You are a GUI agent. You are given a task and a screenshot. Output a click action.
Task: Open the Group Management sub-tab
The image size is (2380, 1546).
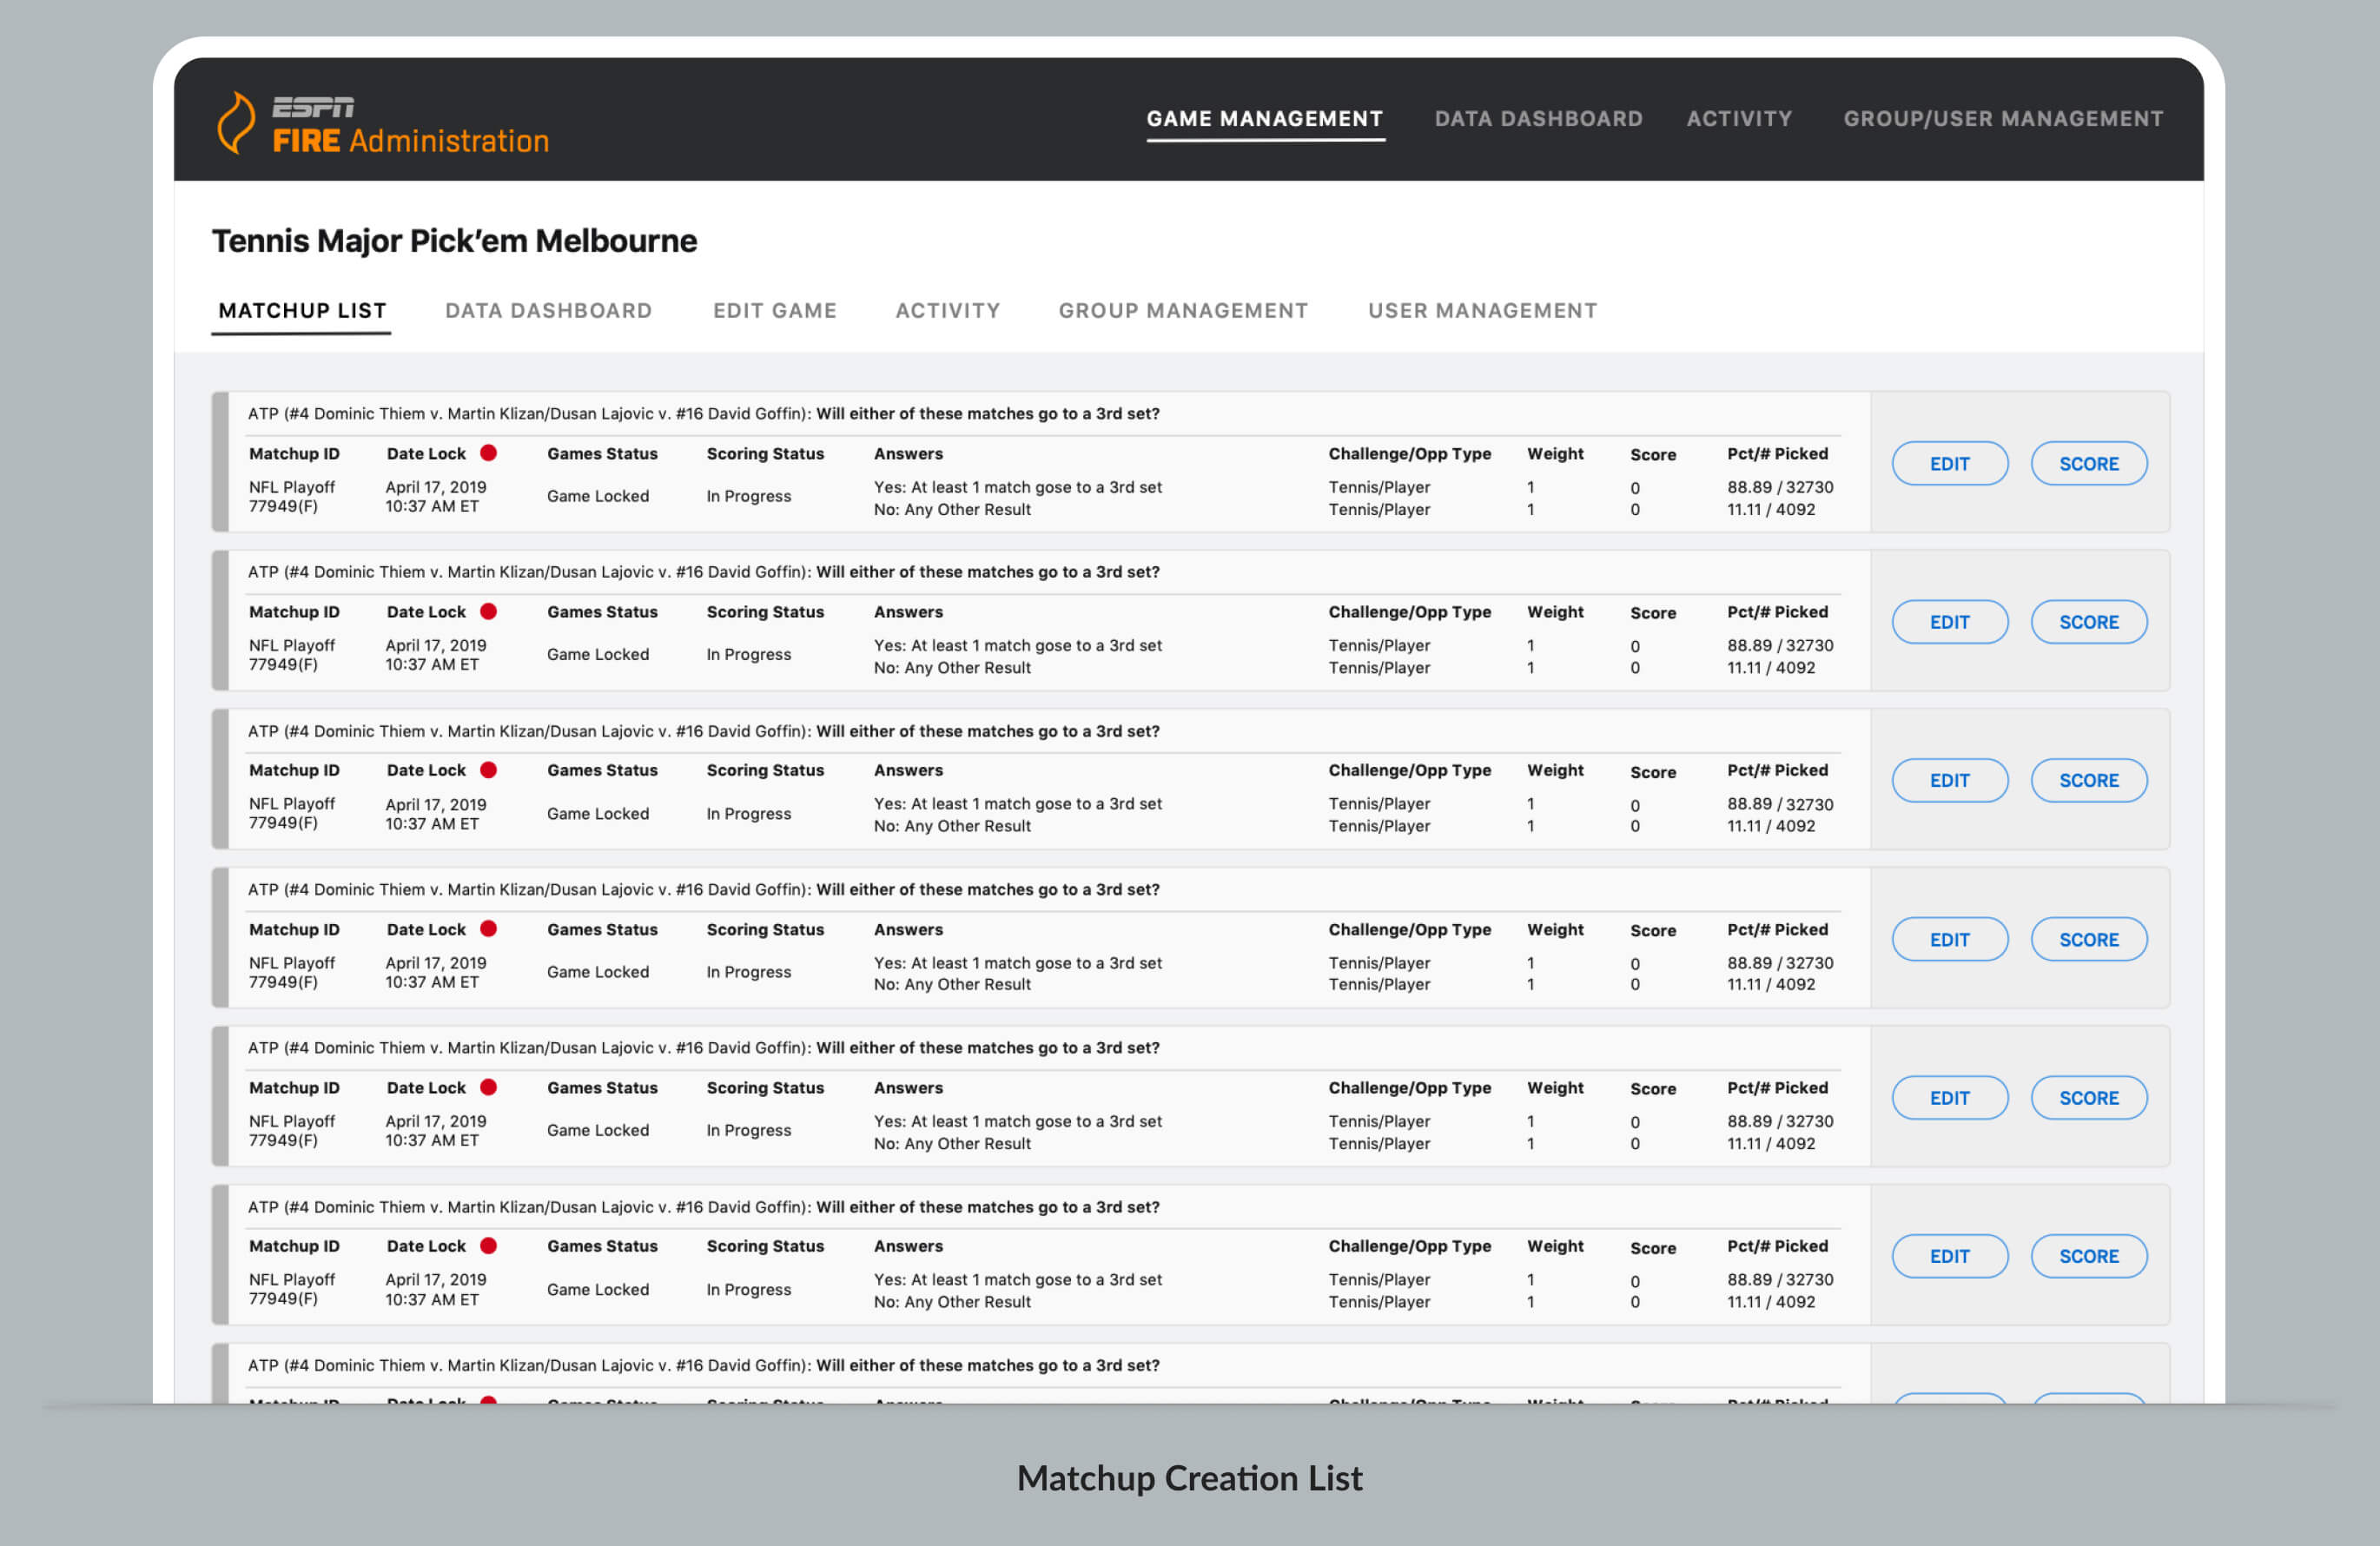[1182, 311]
